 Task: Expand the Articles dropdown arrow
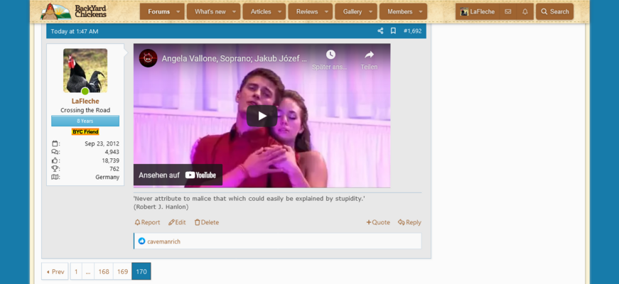[x=279, y=12]
